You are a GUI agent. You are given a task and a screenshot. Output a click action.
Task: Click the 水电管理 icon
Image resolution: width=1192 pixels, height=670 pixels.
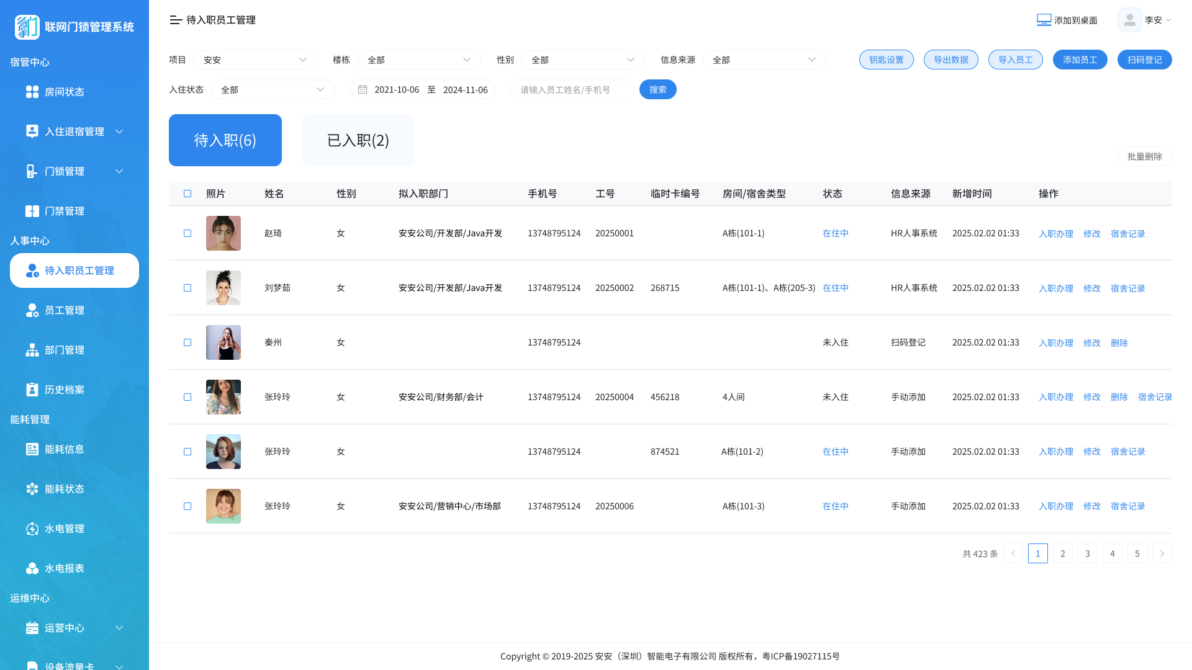tap(32, 529)
